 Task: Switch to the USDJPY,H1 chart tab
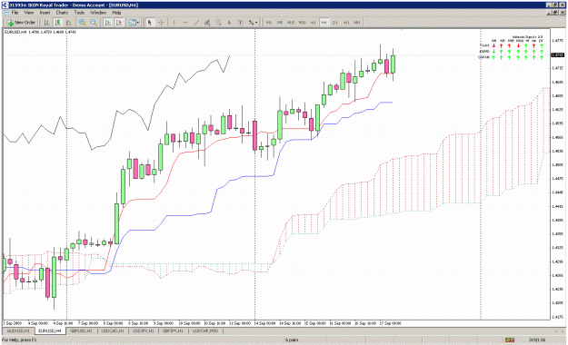(x=143, y=330)
